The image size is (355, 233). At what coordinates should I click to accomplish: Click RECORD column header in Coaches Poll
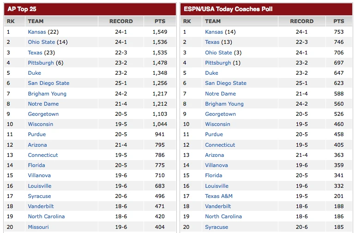(x=301, y=21)
